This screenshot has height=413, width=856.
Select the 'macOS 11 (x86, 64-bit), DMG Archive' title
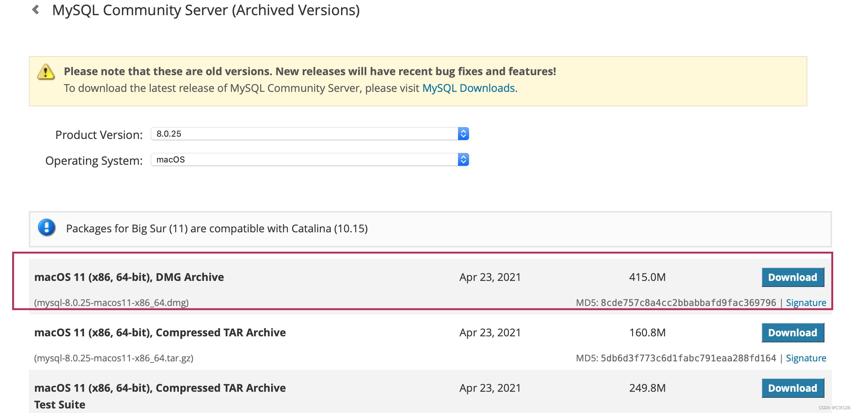coord(129,277)
